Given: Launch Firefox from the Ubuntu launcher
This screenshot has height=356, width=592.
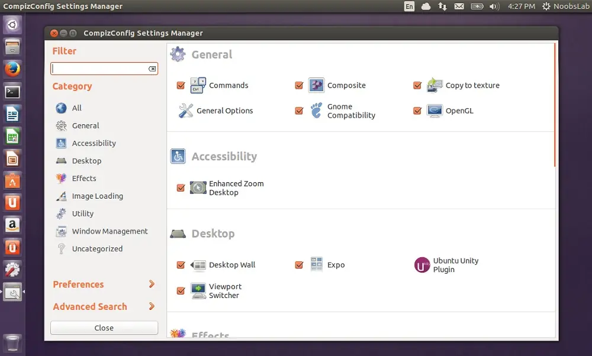Looking at the screenshot, I should [12, 69].
